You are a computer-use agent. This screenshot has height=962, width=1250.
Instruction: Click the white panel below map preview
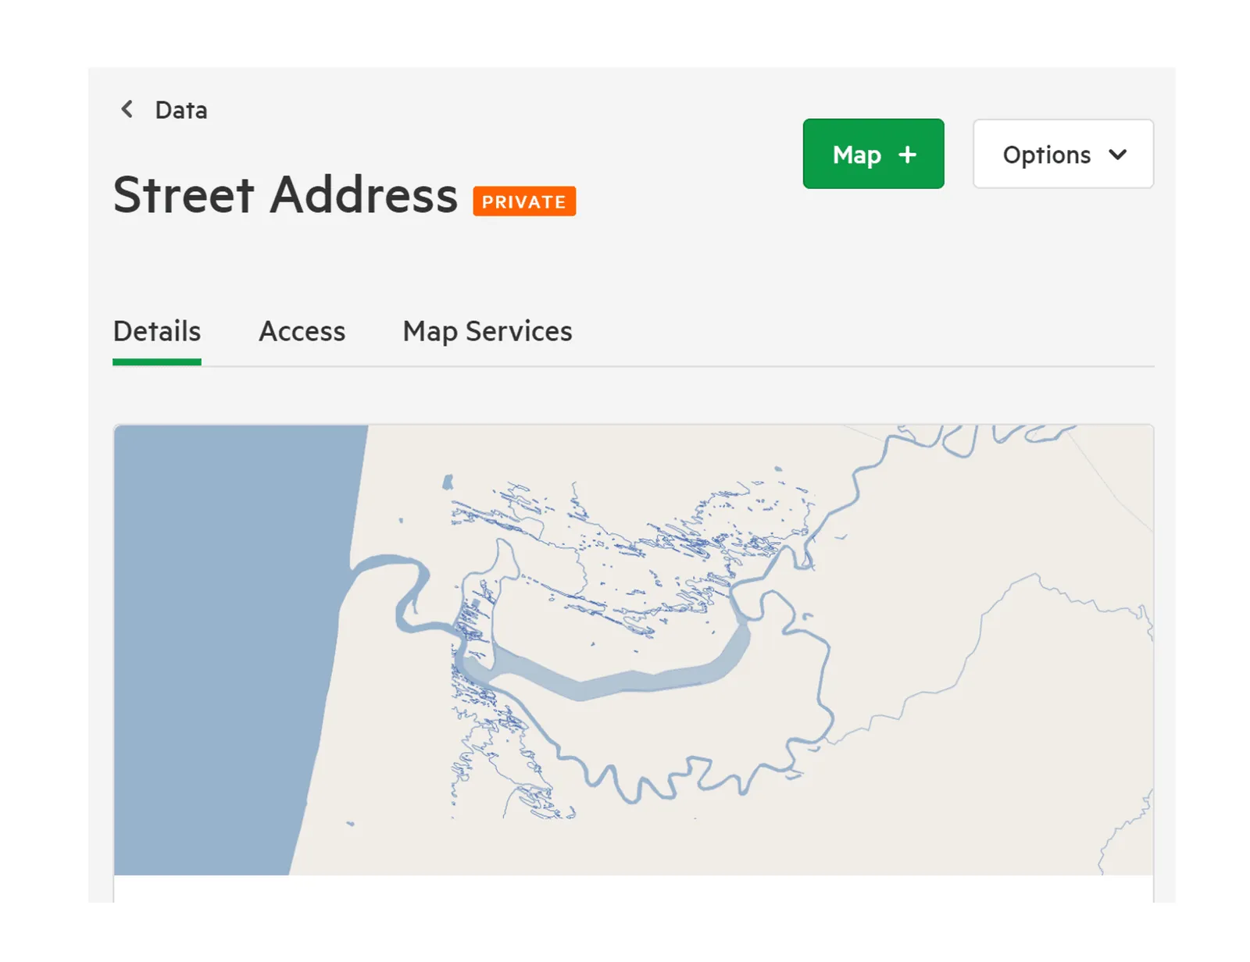pos(634,889)
